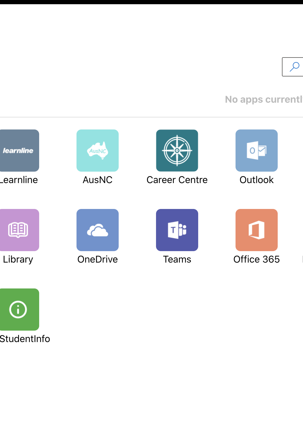The height and width of the screenshot is (436, 303).
Task: Click the Career Centre text label
Action: tap(177, 180)
